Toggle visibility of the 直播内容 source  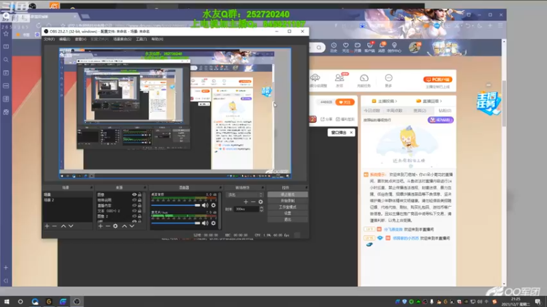134,205
